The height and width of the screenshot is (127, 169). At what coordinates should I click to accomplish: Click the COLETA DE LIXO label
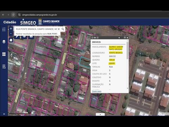click(x=99, y=74)
